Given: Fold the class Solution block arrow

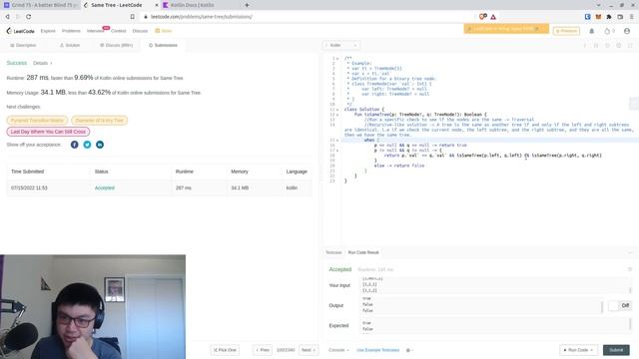Looking at the screenshot, I should [337, 110].
